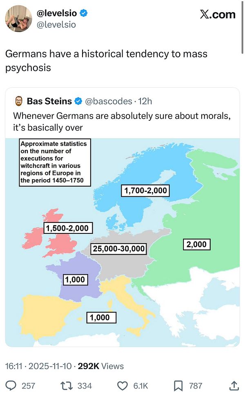Click the 12h quoted post time

point(145,101)
